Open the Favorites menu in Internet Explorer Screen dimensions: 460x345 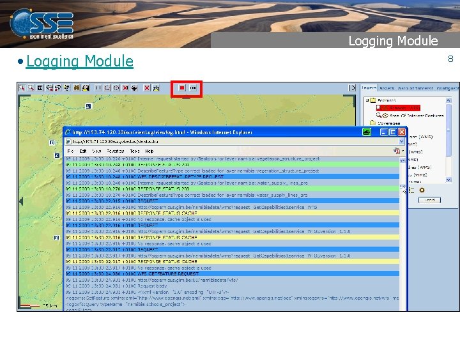pos(115,151)
